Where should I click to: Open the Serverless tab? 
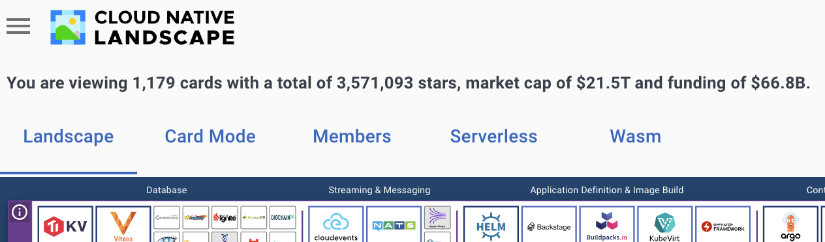493,137
